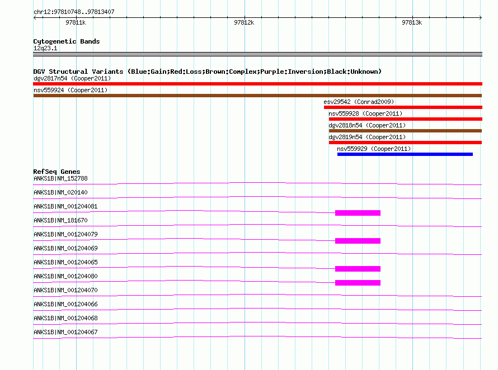The height and width of the screenshot is (370, 498).
Task: Open ANKS1B|NM_001204066 transcript label
Action: point(65,304)
